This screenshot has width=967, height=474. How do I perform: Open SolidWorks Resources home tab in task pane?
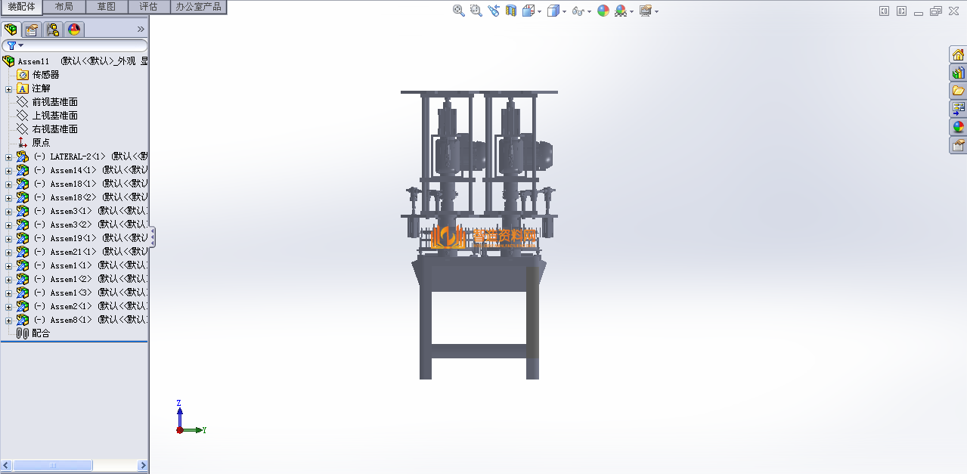[958, 54]
